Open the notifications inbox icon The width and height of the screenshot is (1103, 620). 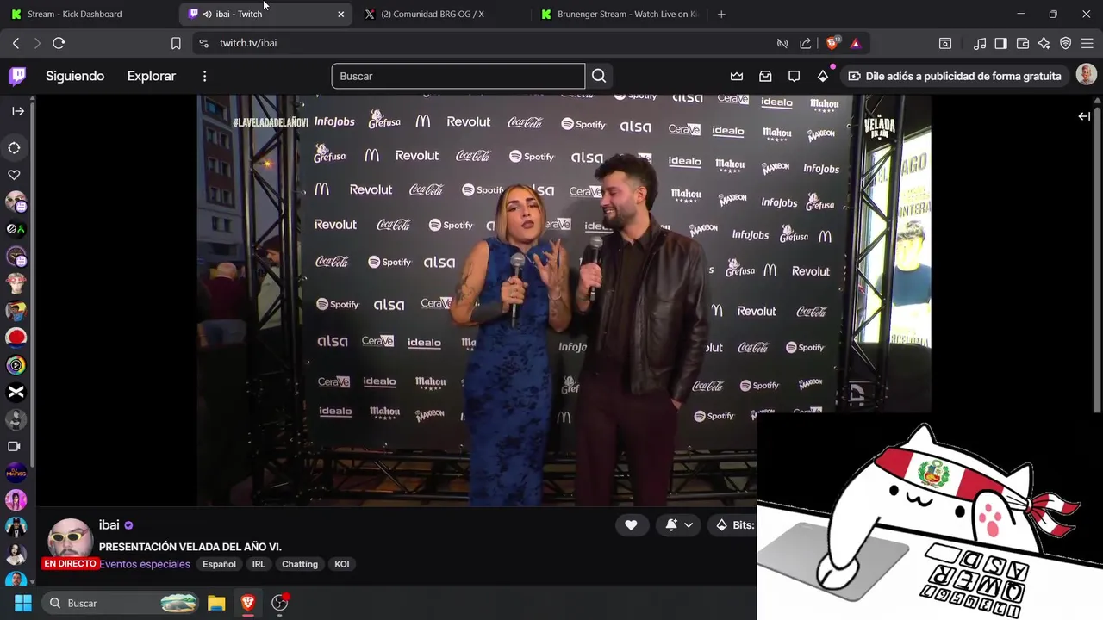coord(765,76)
